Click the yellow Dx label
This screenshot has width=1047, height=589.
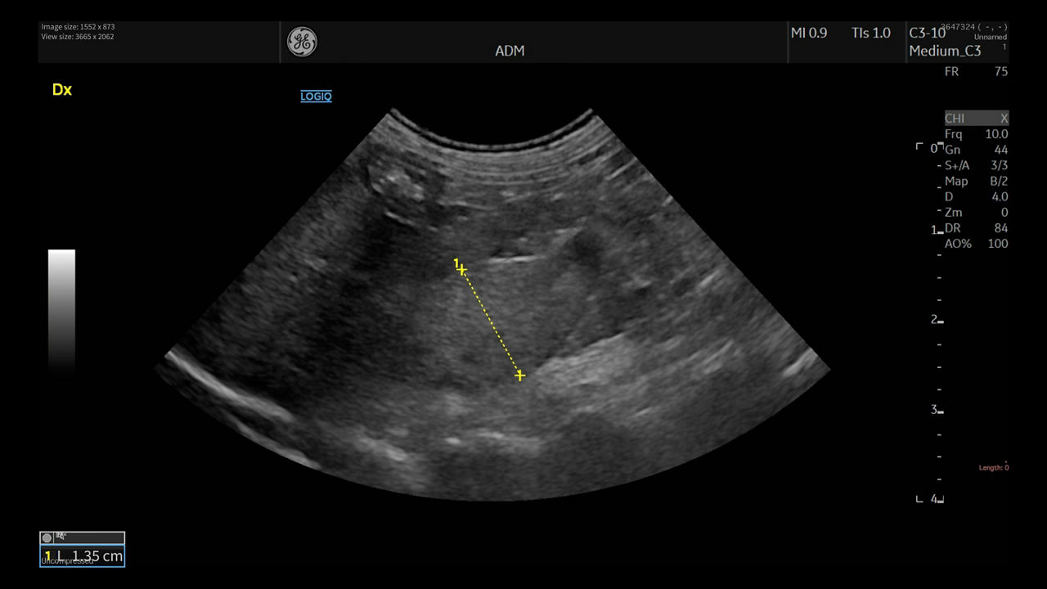[x=62, y=90]
